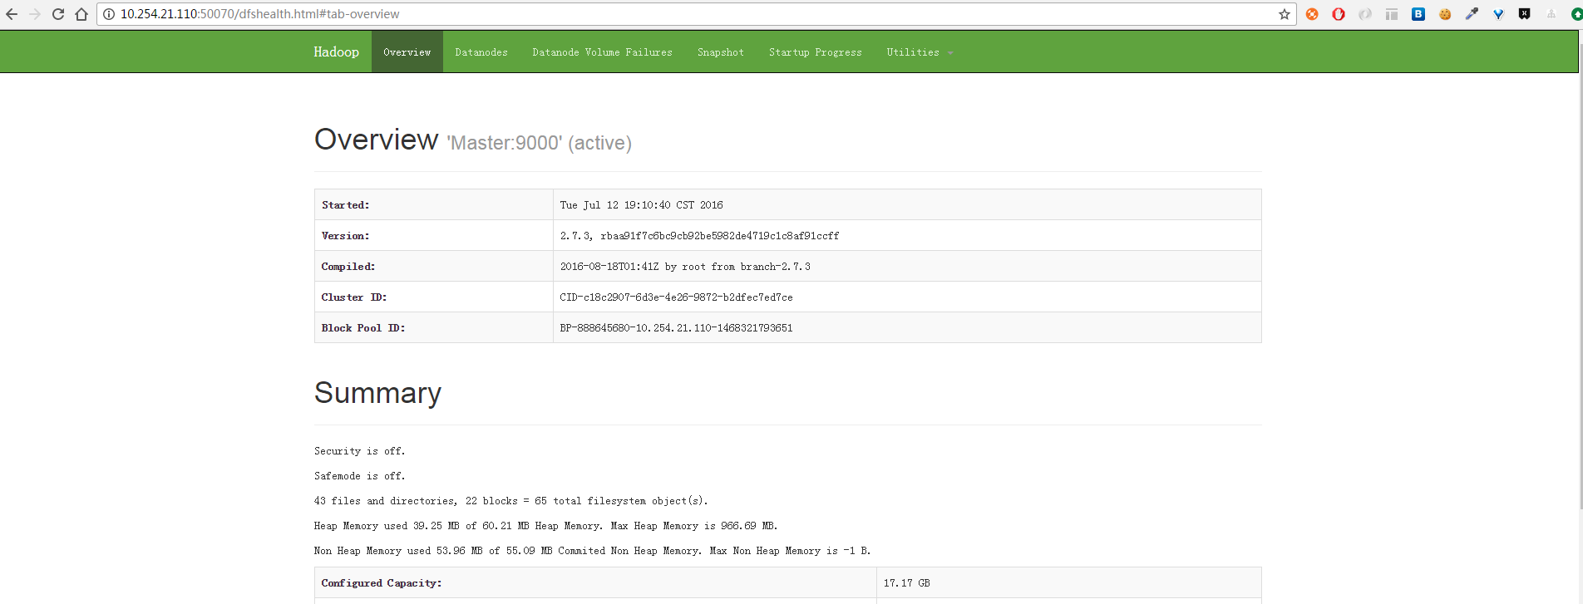Click the 'Heap Memory used 39.25 MB' line
1583x604 pixels.
pyautogui.click(x=546, y=525)
